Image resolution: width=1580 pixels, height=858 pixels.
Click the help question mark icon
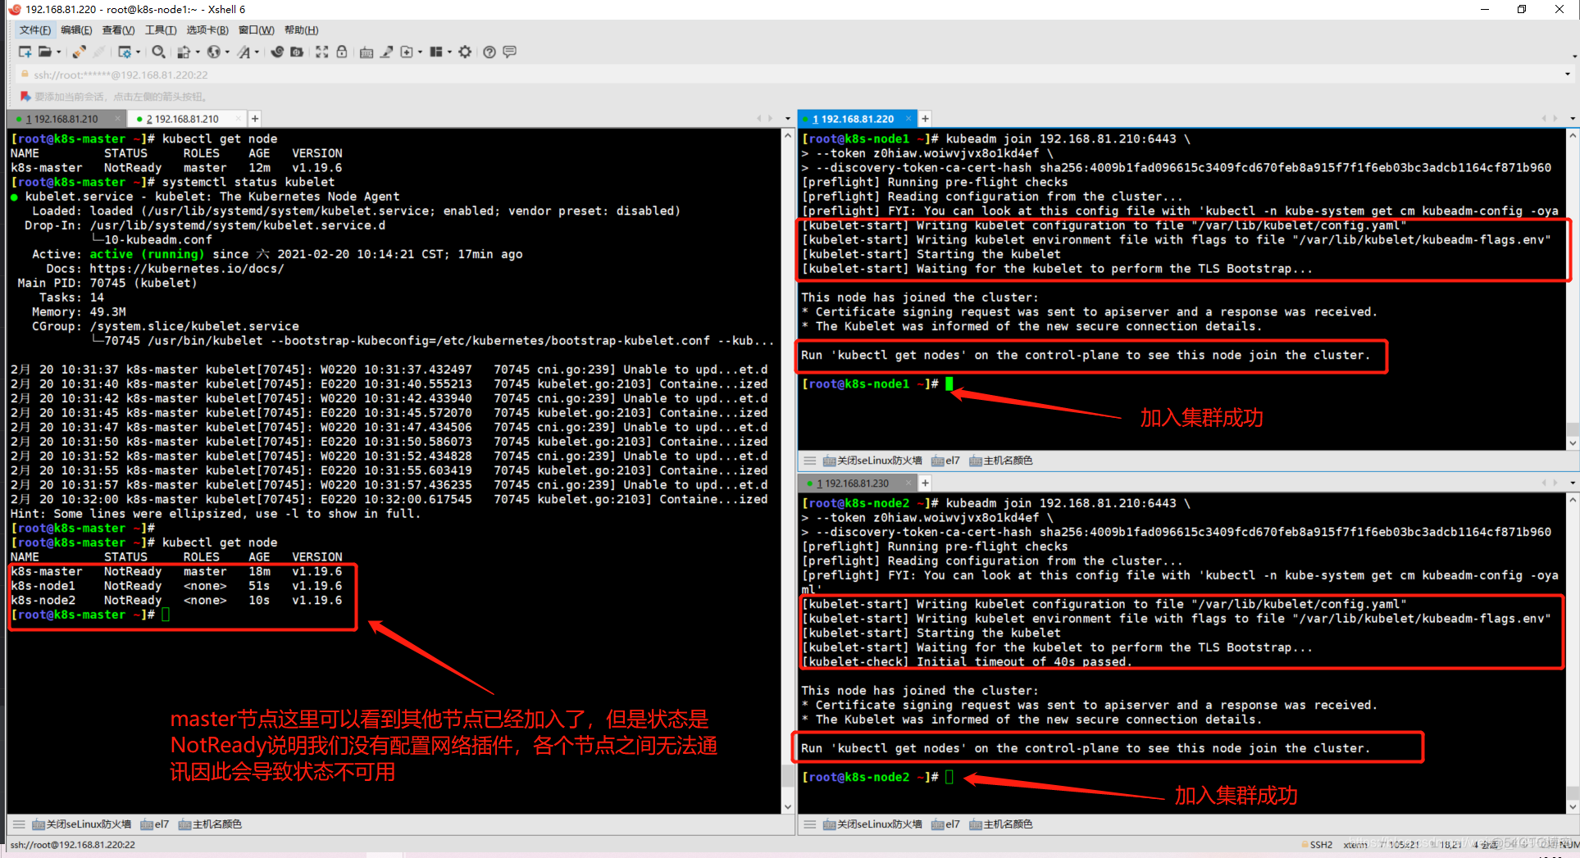click(489, 52)
